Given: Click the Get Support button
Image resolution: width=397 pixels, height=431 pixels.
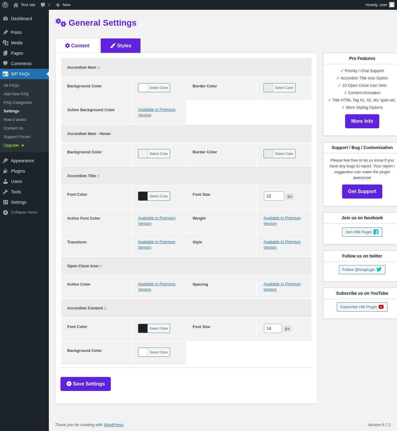Looking at the screenshot, I should (x=362, y=192).
